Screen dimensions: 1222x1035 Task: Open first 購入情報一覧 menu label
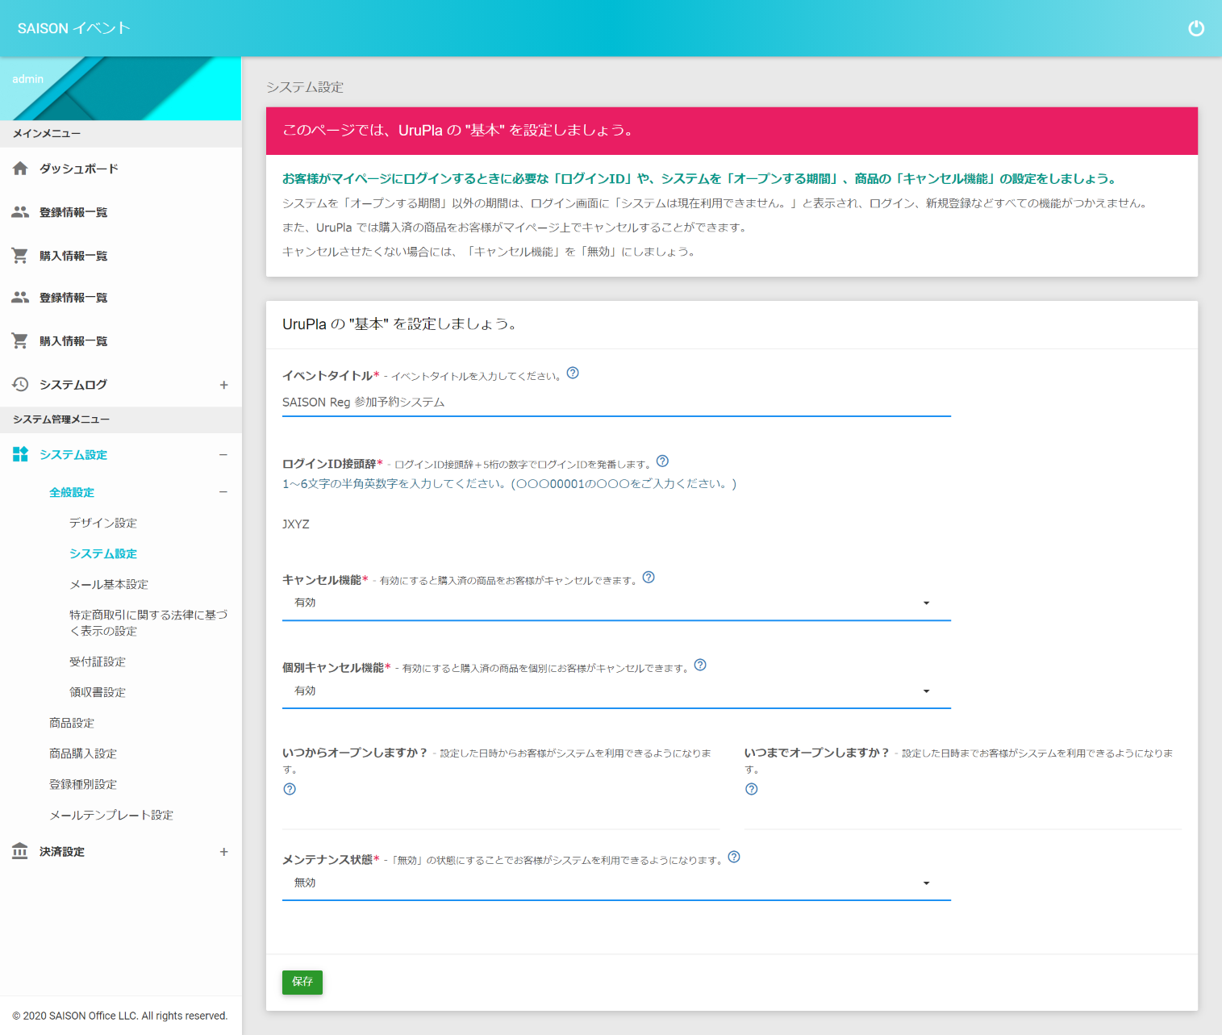point(73,256)
